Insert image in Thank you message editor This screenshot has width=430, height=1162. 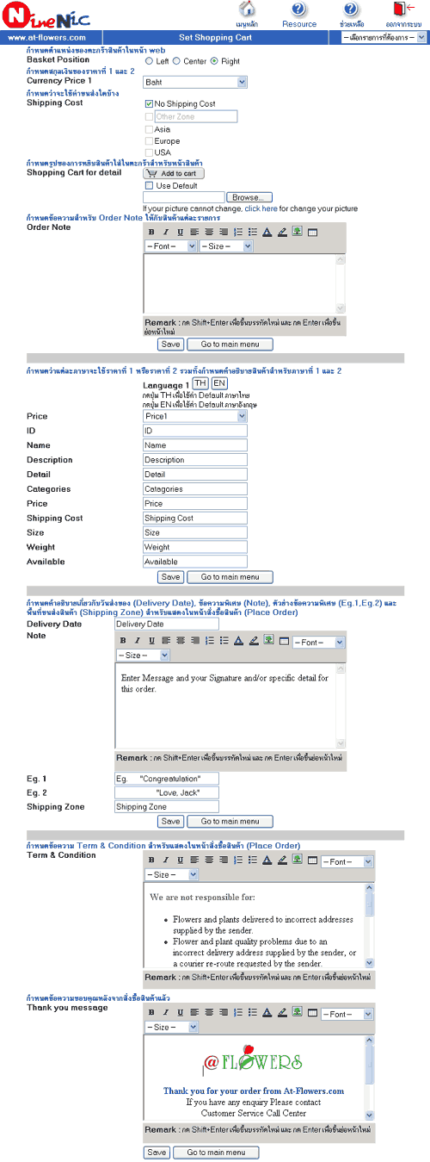(x=298, y=1012)
